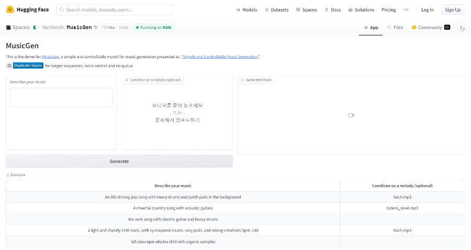Click the Generate button
Viewport: 471px width, 250px height.
click(x=119, y=161)
